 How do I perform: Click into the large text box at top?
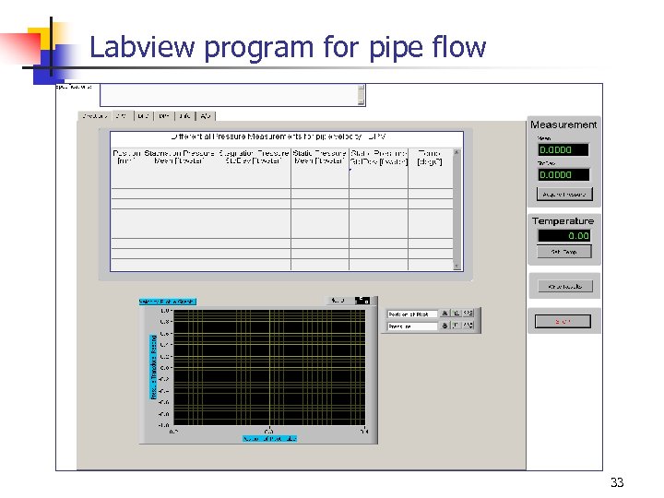point(229,95)
